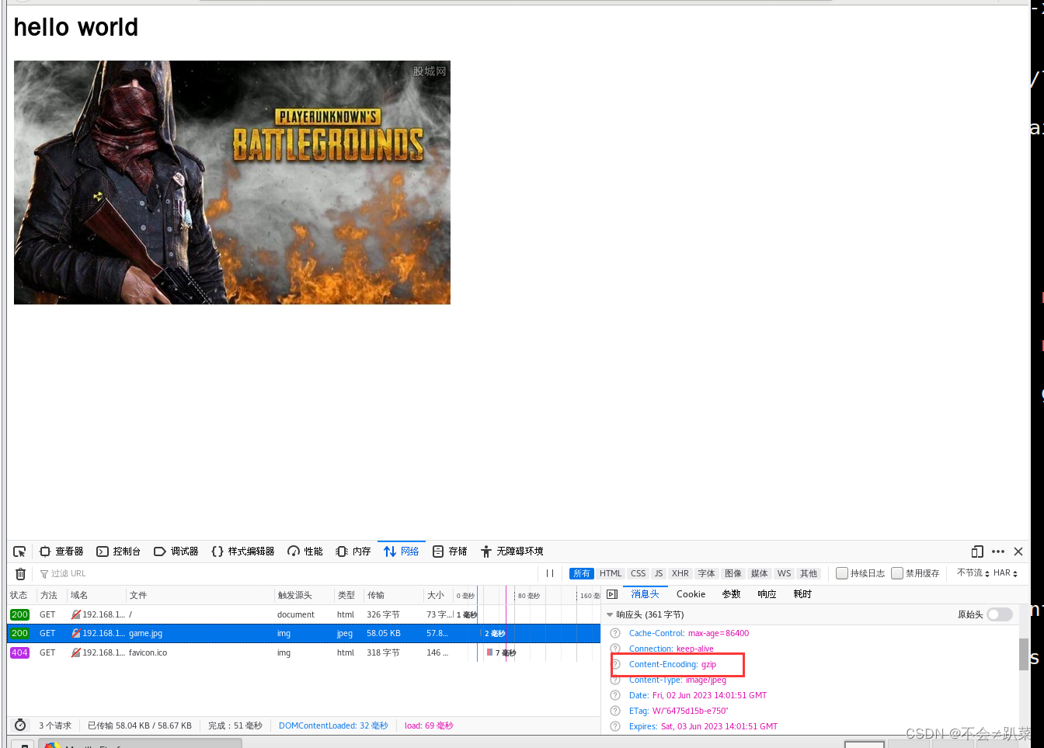Filter requests by 图像 (Images)
The width and height of the screenshot is (1044, 748).
click(733, 573)
